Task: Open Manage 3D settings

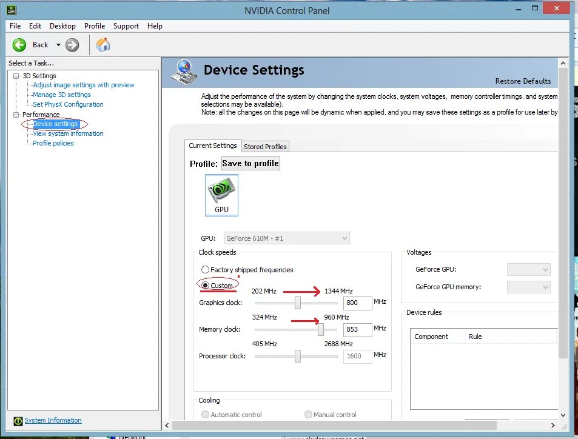Action: (61, 95)
